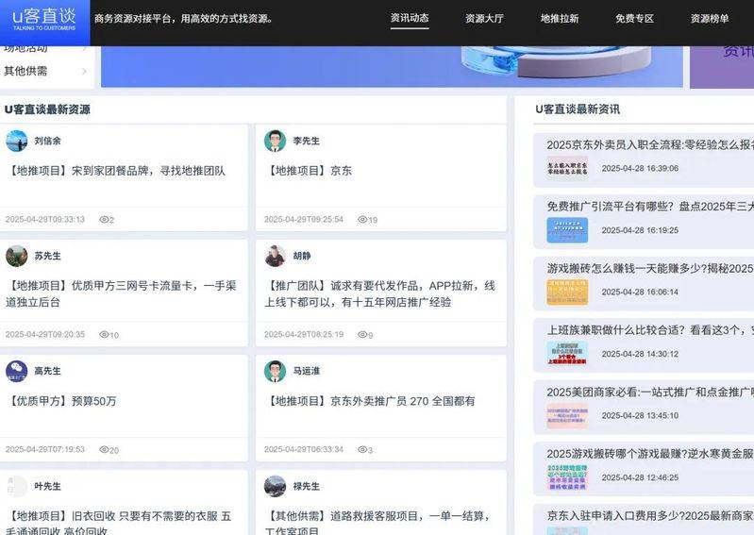Click the article date 2025-04-28 12:46:25
This screenshot has height=535, width=754.
click(x=640, y=477)
